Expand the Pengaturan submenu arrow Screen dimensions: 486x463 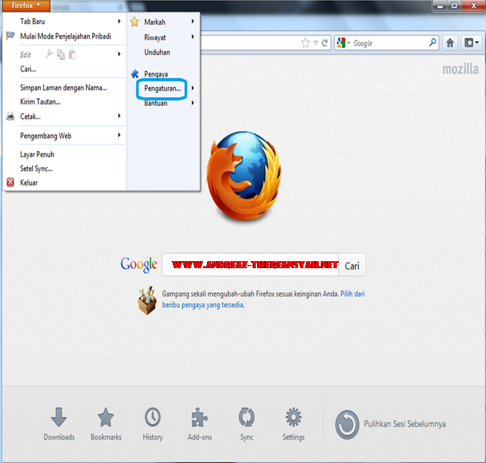pyautogui.click(x=193, y=88)
